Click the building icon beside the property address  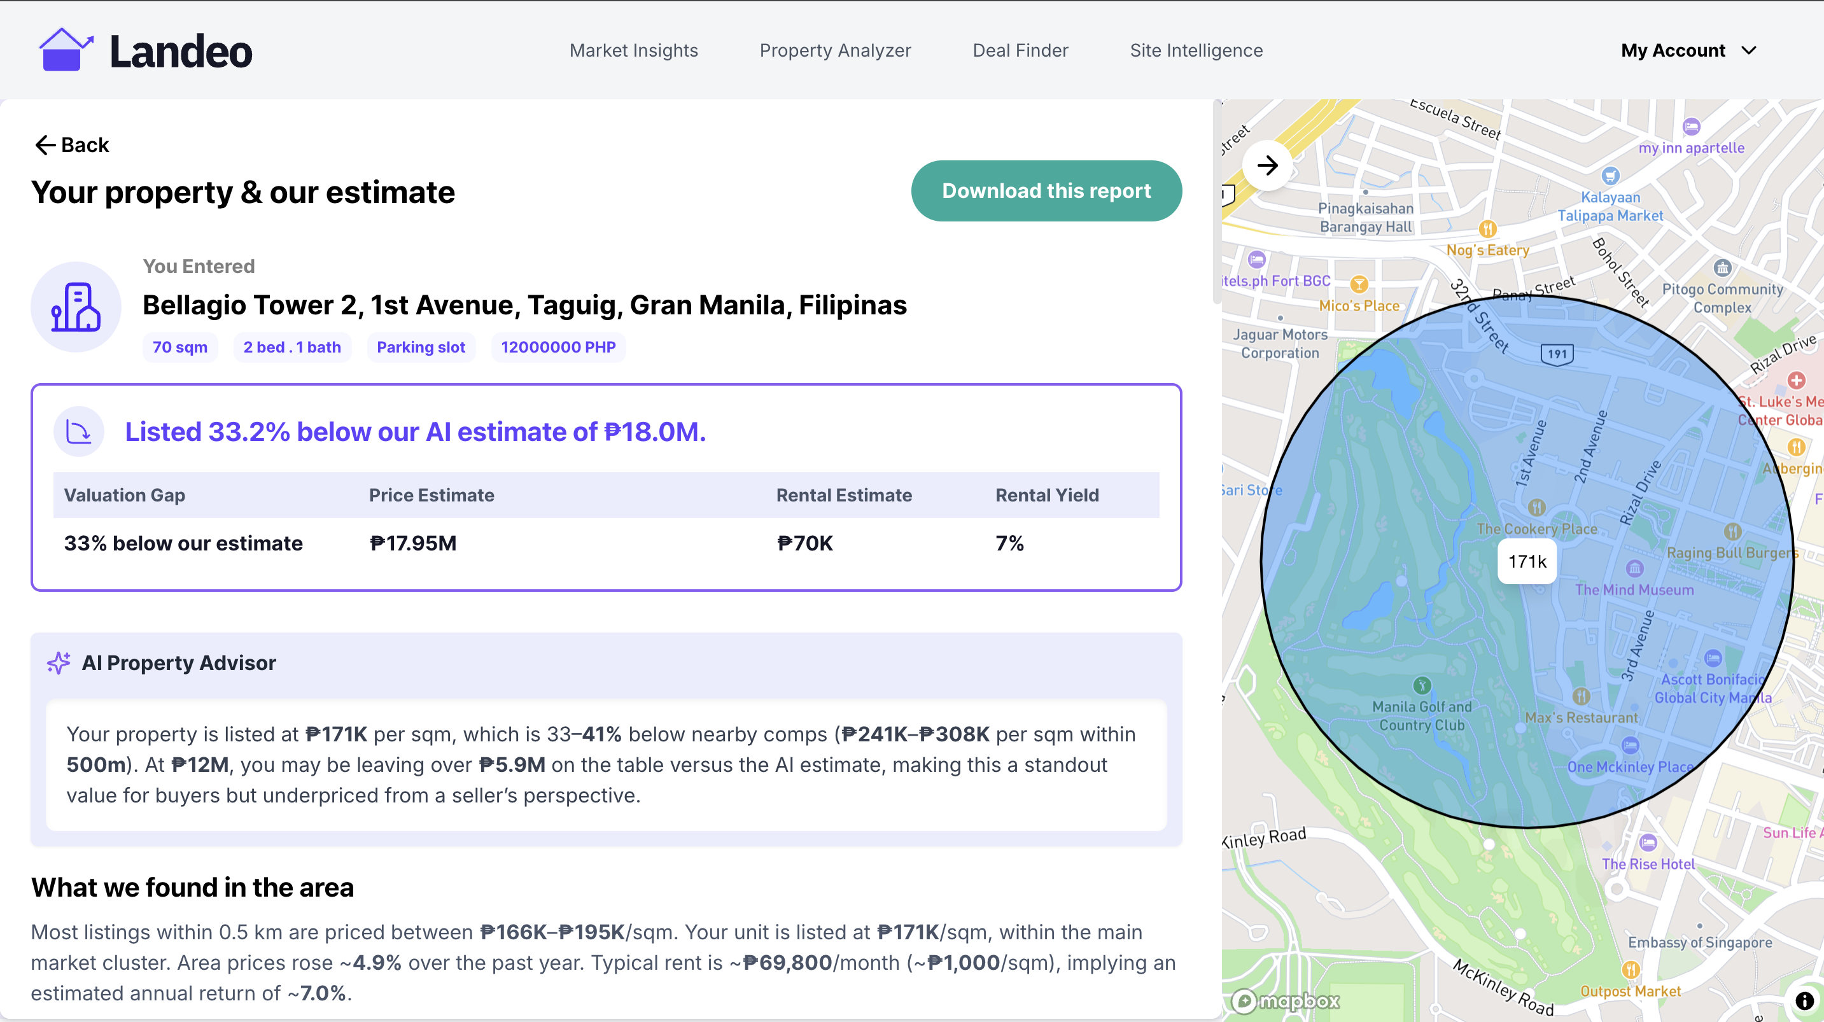76,307
